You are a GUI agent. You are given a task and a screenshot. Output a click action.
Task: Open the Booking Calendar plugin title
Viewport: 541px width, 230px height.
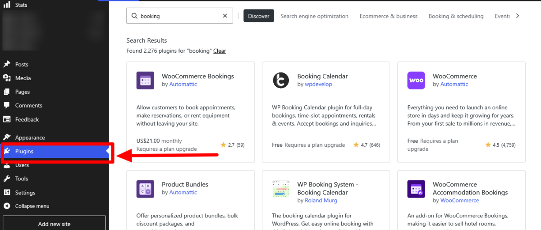pyautogui.click(x=322, y=76)
